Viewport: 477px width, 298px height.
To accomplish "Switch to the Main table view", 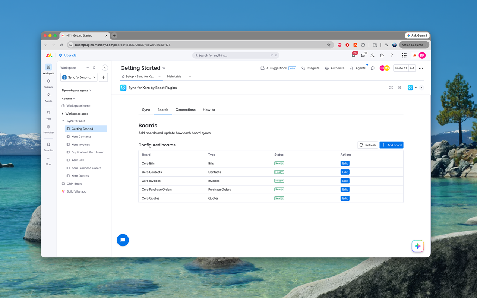I will pos(174,76).
